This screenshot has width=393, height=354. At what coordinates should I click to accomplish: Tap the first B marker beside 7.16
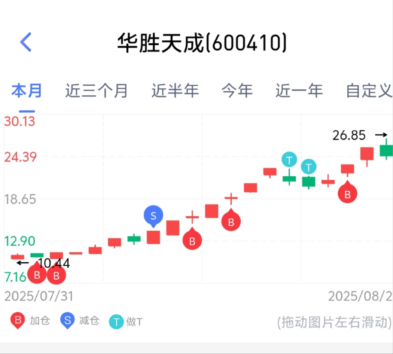tap(37, 274)
